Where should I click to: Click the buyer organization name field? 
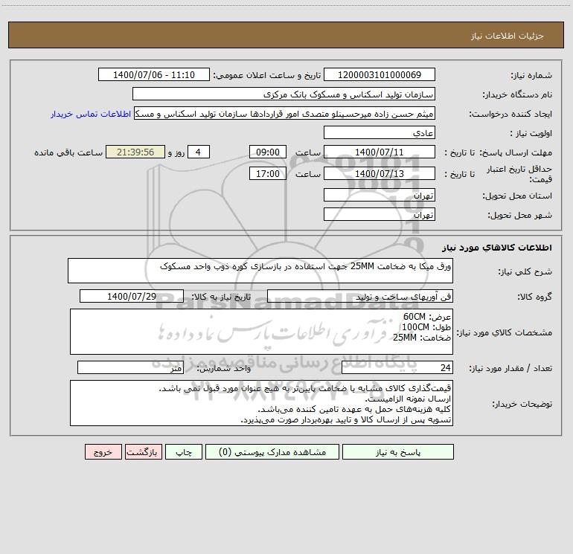pos(284,94)
